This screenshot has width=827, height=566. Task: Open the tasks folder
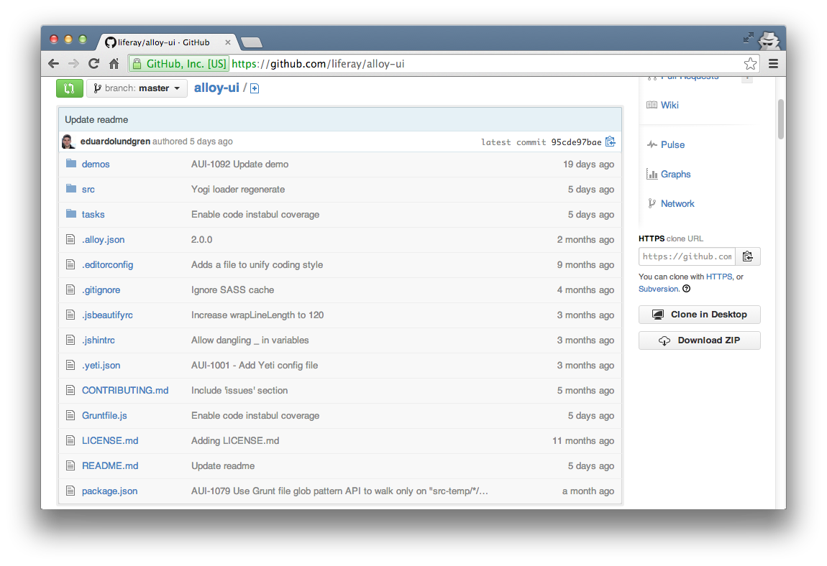pos(93,215)
